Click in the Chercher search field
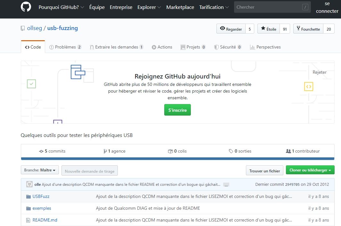Screen dimensions: 341x226 [272, 7]
